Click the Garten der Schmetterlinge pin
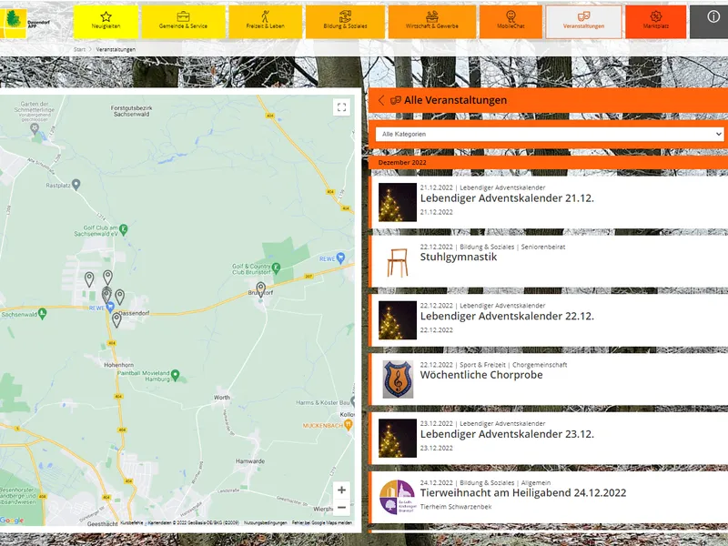Viewport: 728px width, 546px height. (x=35, y=127)
